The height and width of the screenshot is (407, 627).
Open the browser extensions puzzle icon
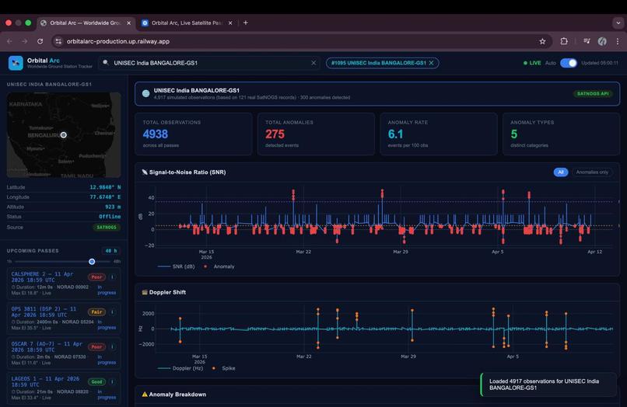click(x=564, y=41)
